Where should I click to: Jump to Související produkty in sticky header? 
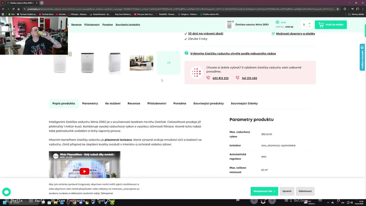128,25
